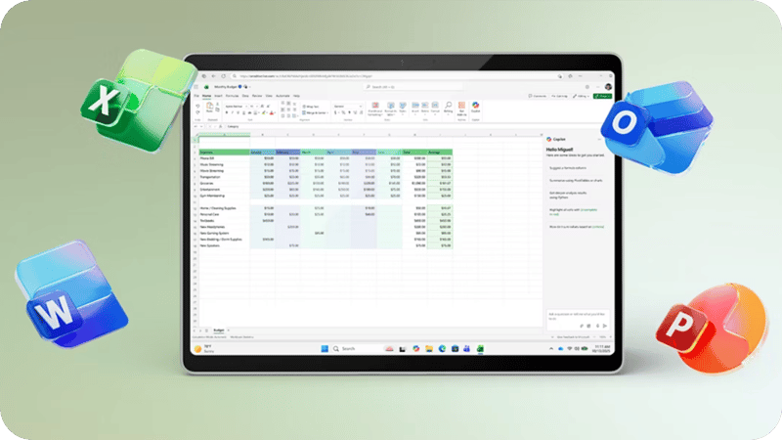Viewport: 782px width, 440px height.
Task: Switch to the Insert ribbon tab
Action: 218,96
